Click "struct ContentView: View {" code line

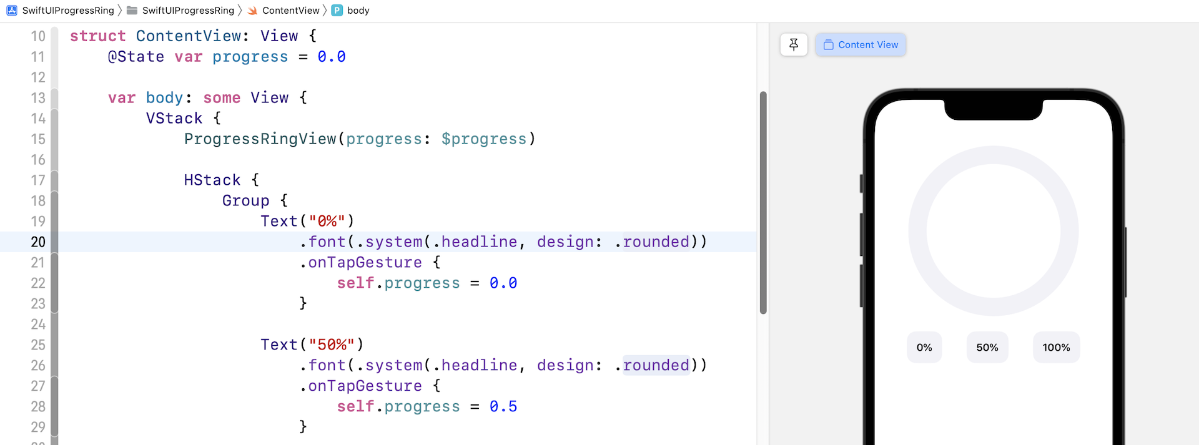(193, 36)
